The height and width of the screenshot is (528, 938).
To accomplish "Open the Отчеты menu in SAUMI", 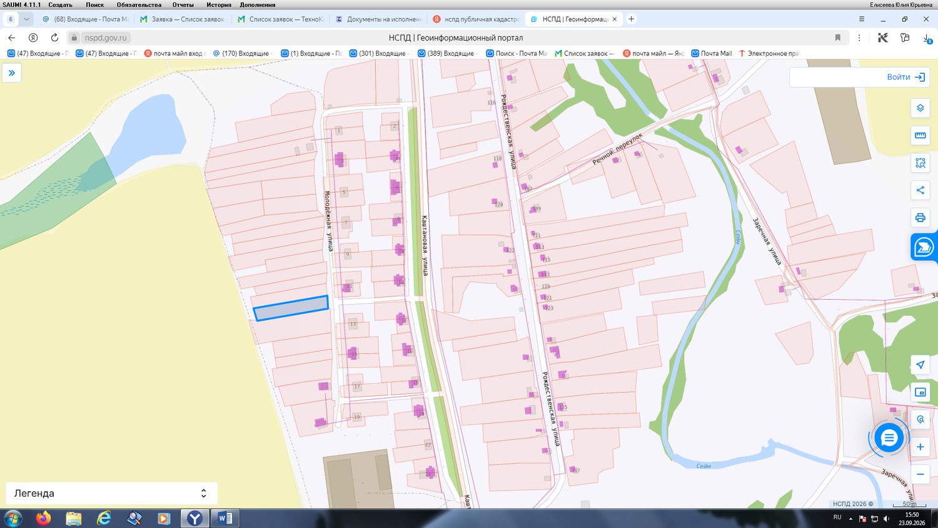I will 183,4.
